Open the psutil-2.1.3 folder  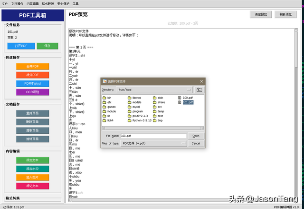138,116
